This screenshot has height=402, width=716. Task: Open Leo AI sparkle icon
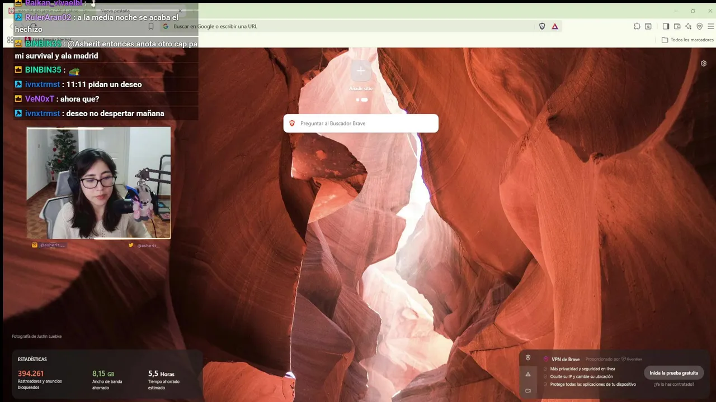pos(688,26)
